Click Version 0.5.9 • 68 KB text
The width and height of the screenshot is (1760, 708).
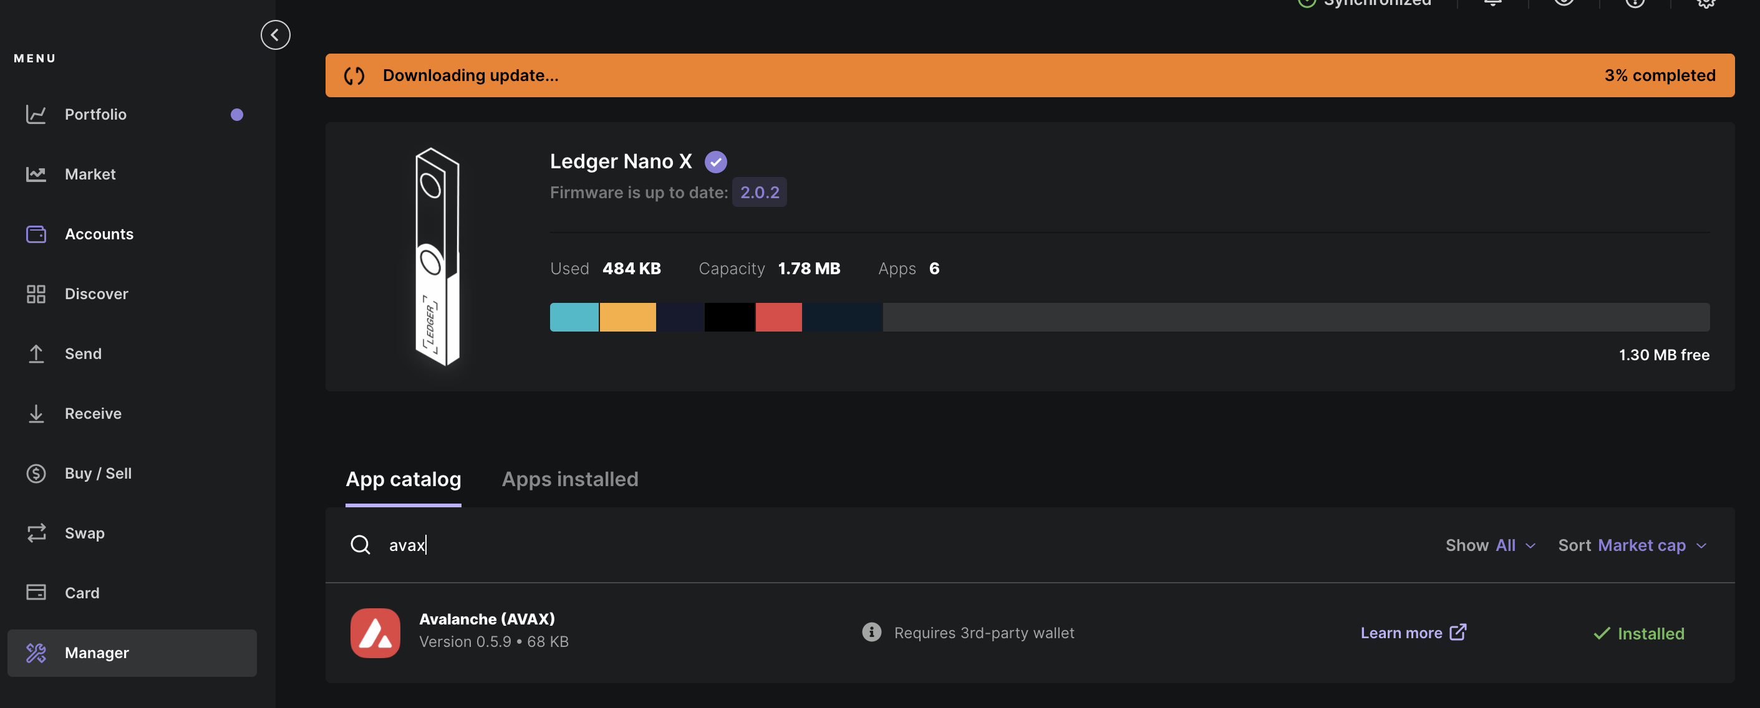pyautogui.click(x=493, y=642)
